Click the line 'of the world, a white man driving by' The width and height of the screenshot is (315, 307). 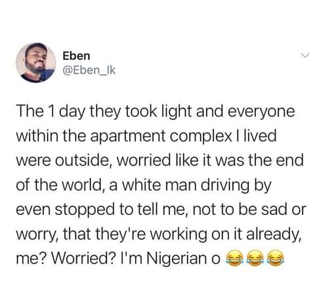pos(144,186)
